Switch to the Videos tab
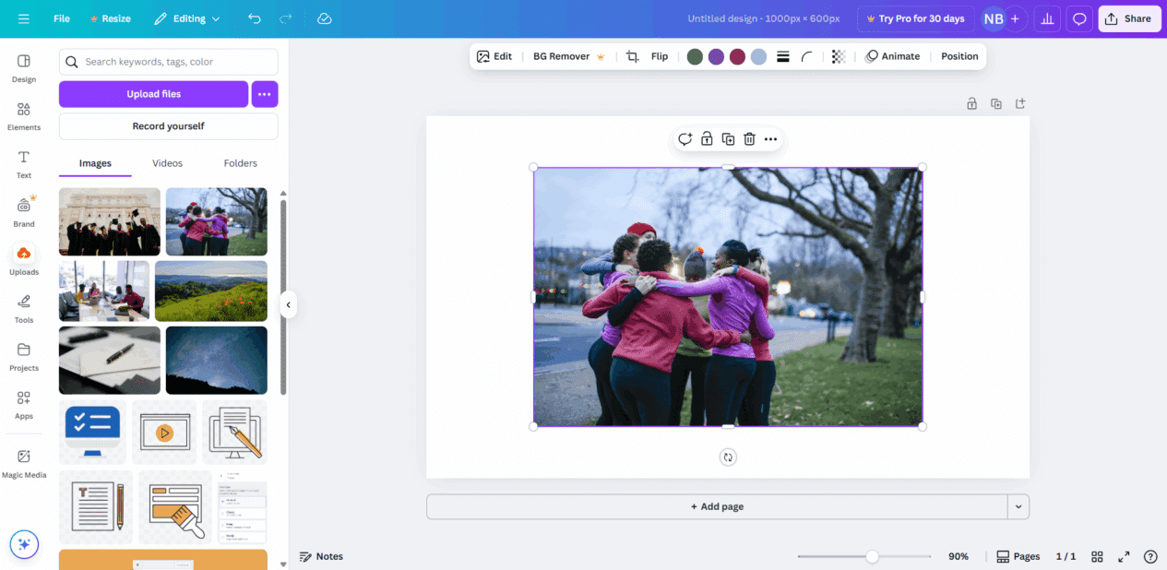The width and height of the screenshot is (1167, 570). point(167,162)
